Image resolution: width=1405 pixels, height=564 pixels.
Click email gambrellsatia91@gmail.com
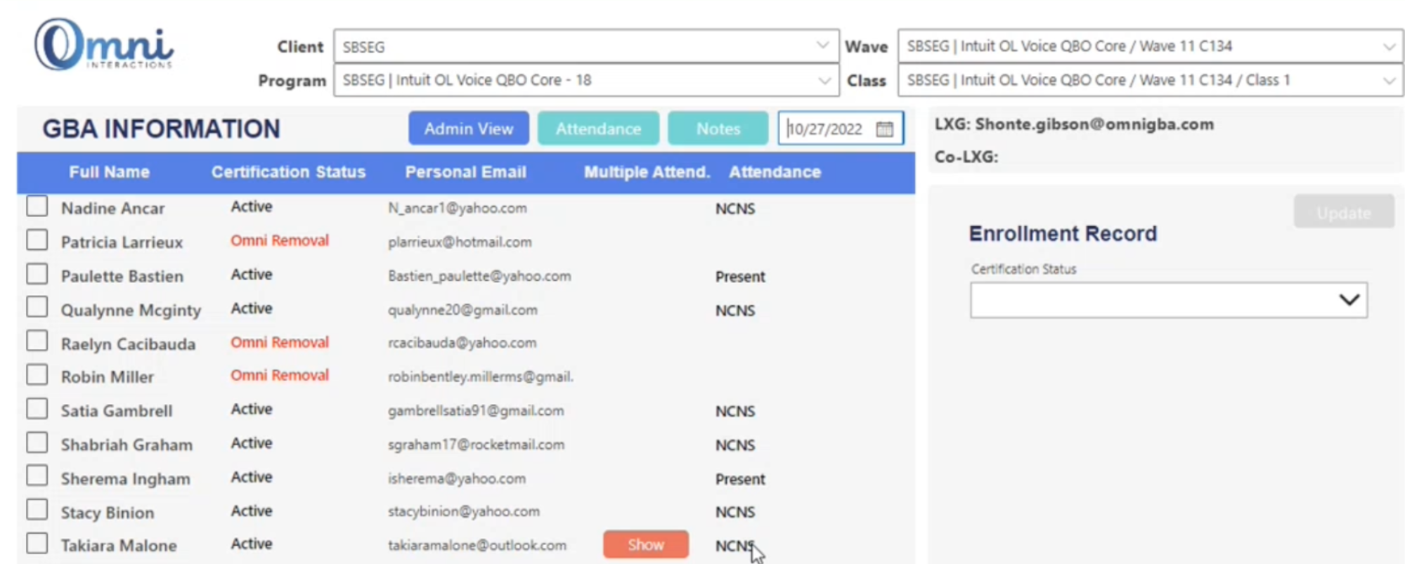(476, 411)
